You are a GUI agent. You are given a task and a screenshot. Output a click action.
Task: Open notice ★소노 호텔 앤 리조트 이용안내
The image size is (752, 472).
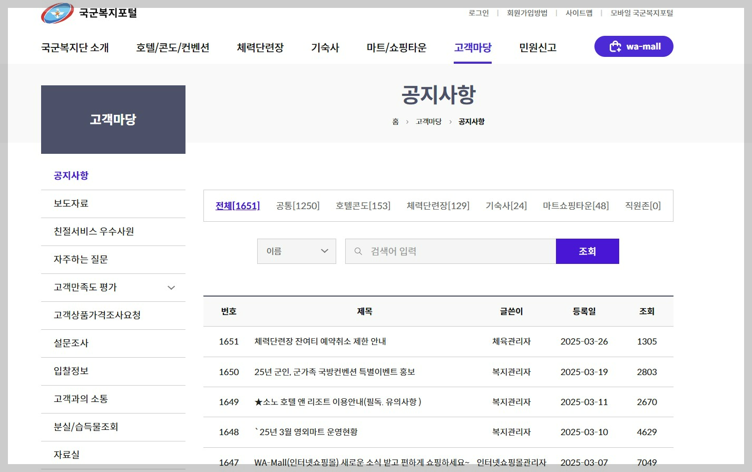click(338, 402)
